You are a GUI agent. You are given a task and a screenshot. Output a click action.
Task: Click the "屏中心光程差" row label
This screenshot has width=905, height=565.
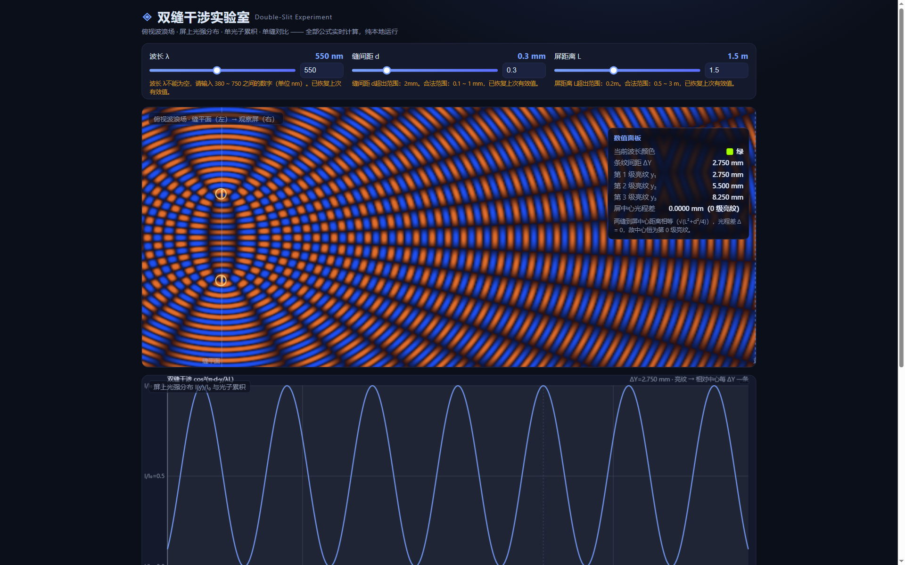coord(634,209)
